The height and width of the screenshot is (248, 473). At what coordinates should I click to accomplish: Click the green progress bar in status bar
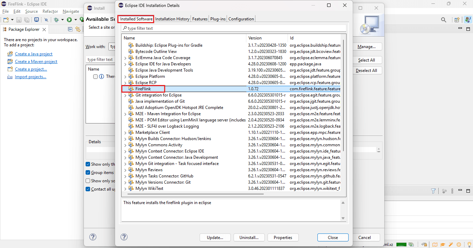tap(401, 245)
